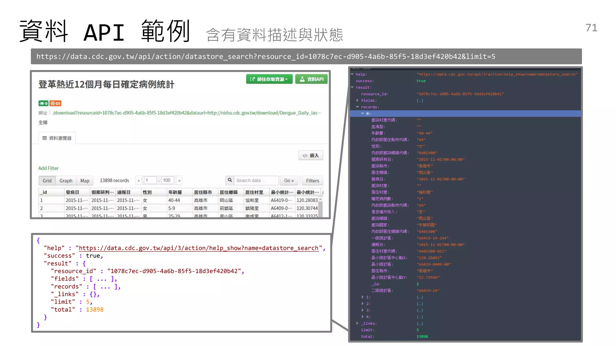Collapse record 0 in JSON viewer
This screenshot has height=346, width=616.
(362, 114)
